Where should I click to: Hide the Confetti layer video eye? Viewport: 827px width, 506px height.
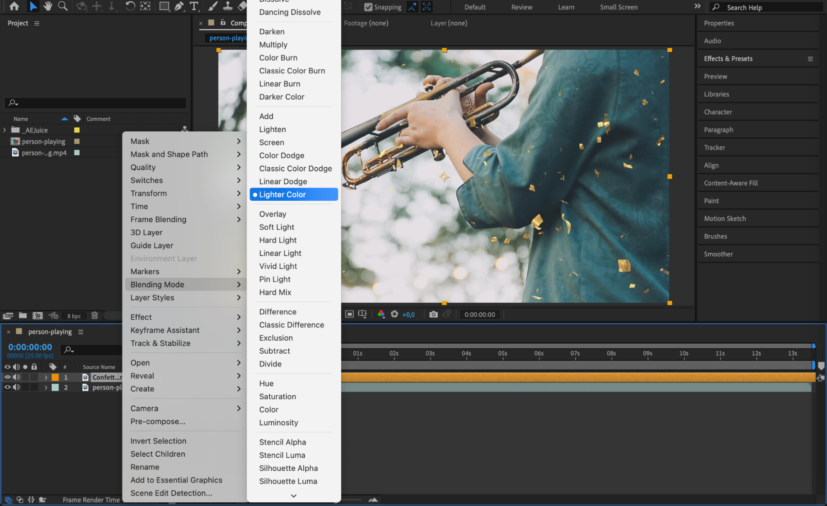pyautogui.click(x=7, y=377)
